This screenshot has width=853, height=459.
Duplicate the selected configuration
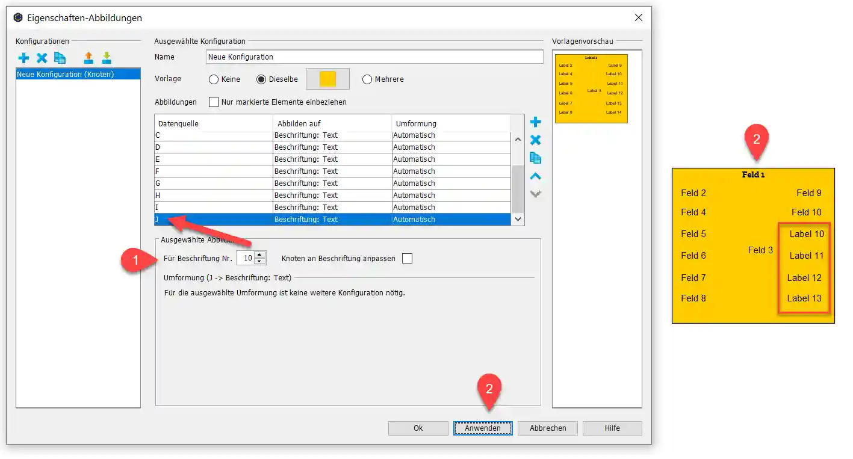[60, 58]
